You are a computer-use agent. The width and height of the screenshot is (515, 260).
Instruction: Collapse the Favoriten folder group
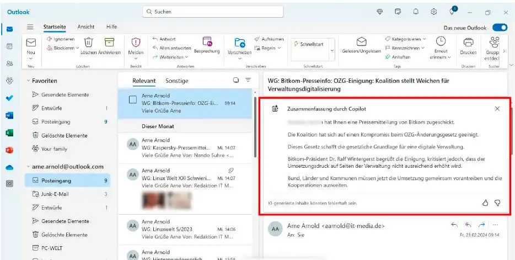tap(28, 81)
